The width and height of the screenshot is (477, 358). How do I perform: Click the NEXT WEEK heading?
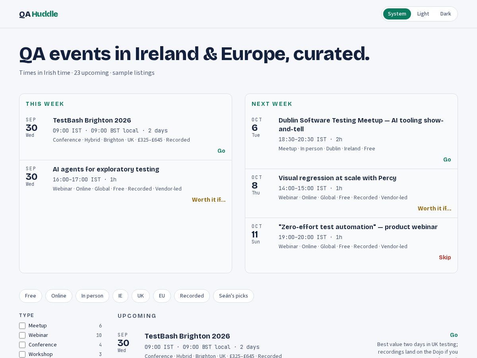[x=272, y=104]
